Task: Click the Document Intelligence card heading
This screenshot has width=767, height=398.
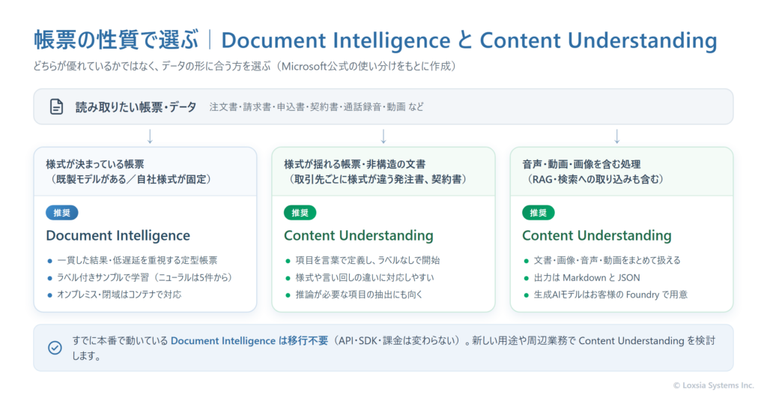Action: [118, 235]
